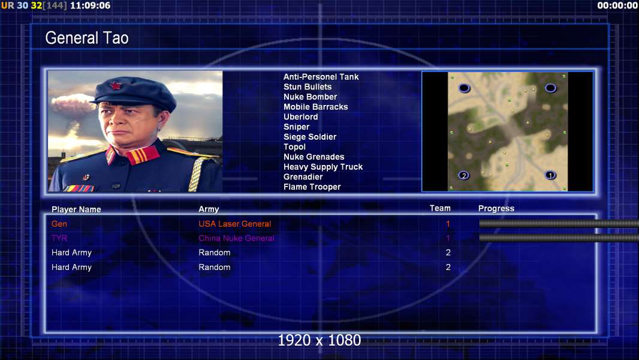Click start position marker 2 on minimap
Image resolution: width=639 pixels, height=360 pixels.
464,176
